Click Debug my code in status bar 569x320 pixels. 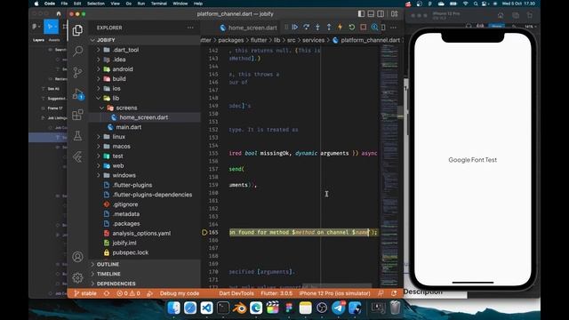point(180,293)
